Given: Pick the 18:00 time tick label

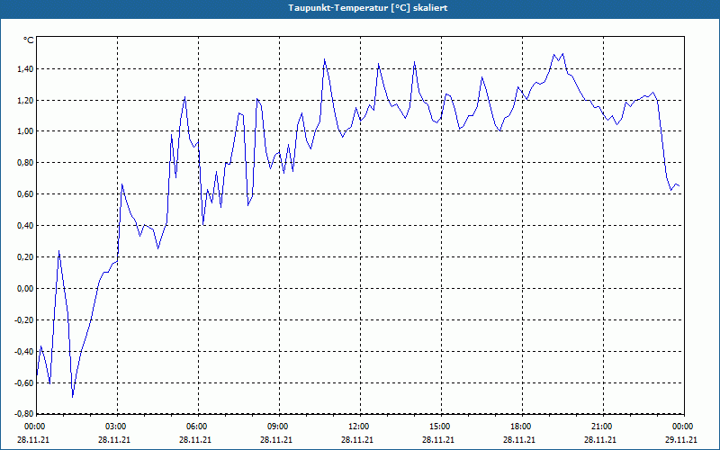Looking at the screenshot, I should pyautogui.click(x=522, y=427).
